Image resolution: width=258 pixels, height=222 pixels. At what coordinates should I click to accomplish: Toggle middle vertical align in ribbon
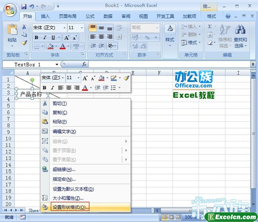click(101, 28)
